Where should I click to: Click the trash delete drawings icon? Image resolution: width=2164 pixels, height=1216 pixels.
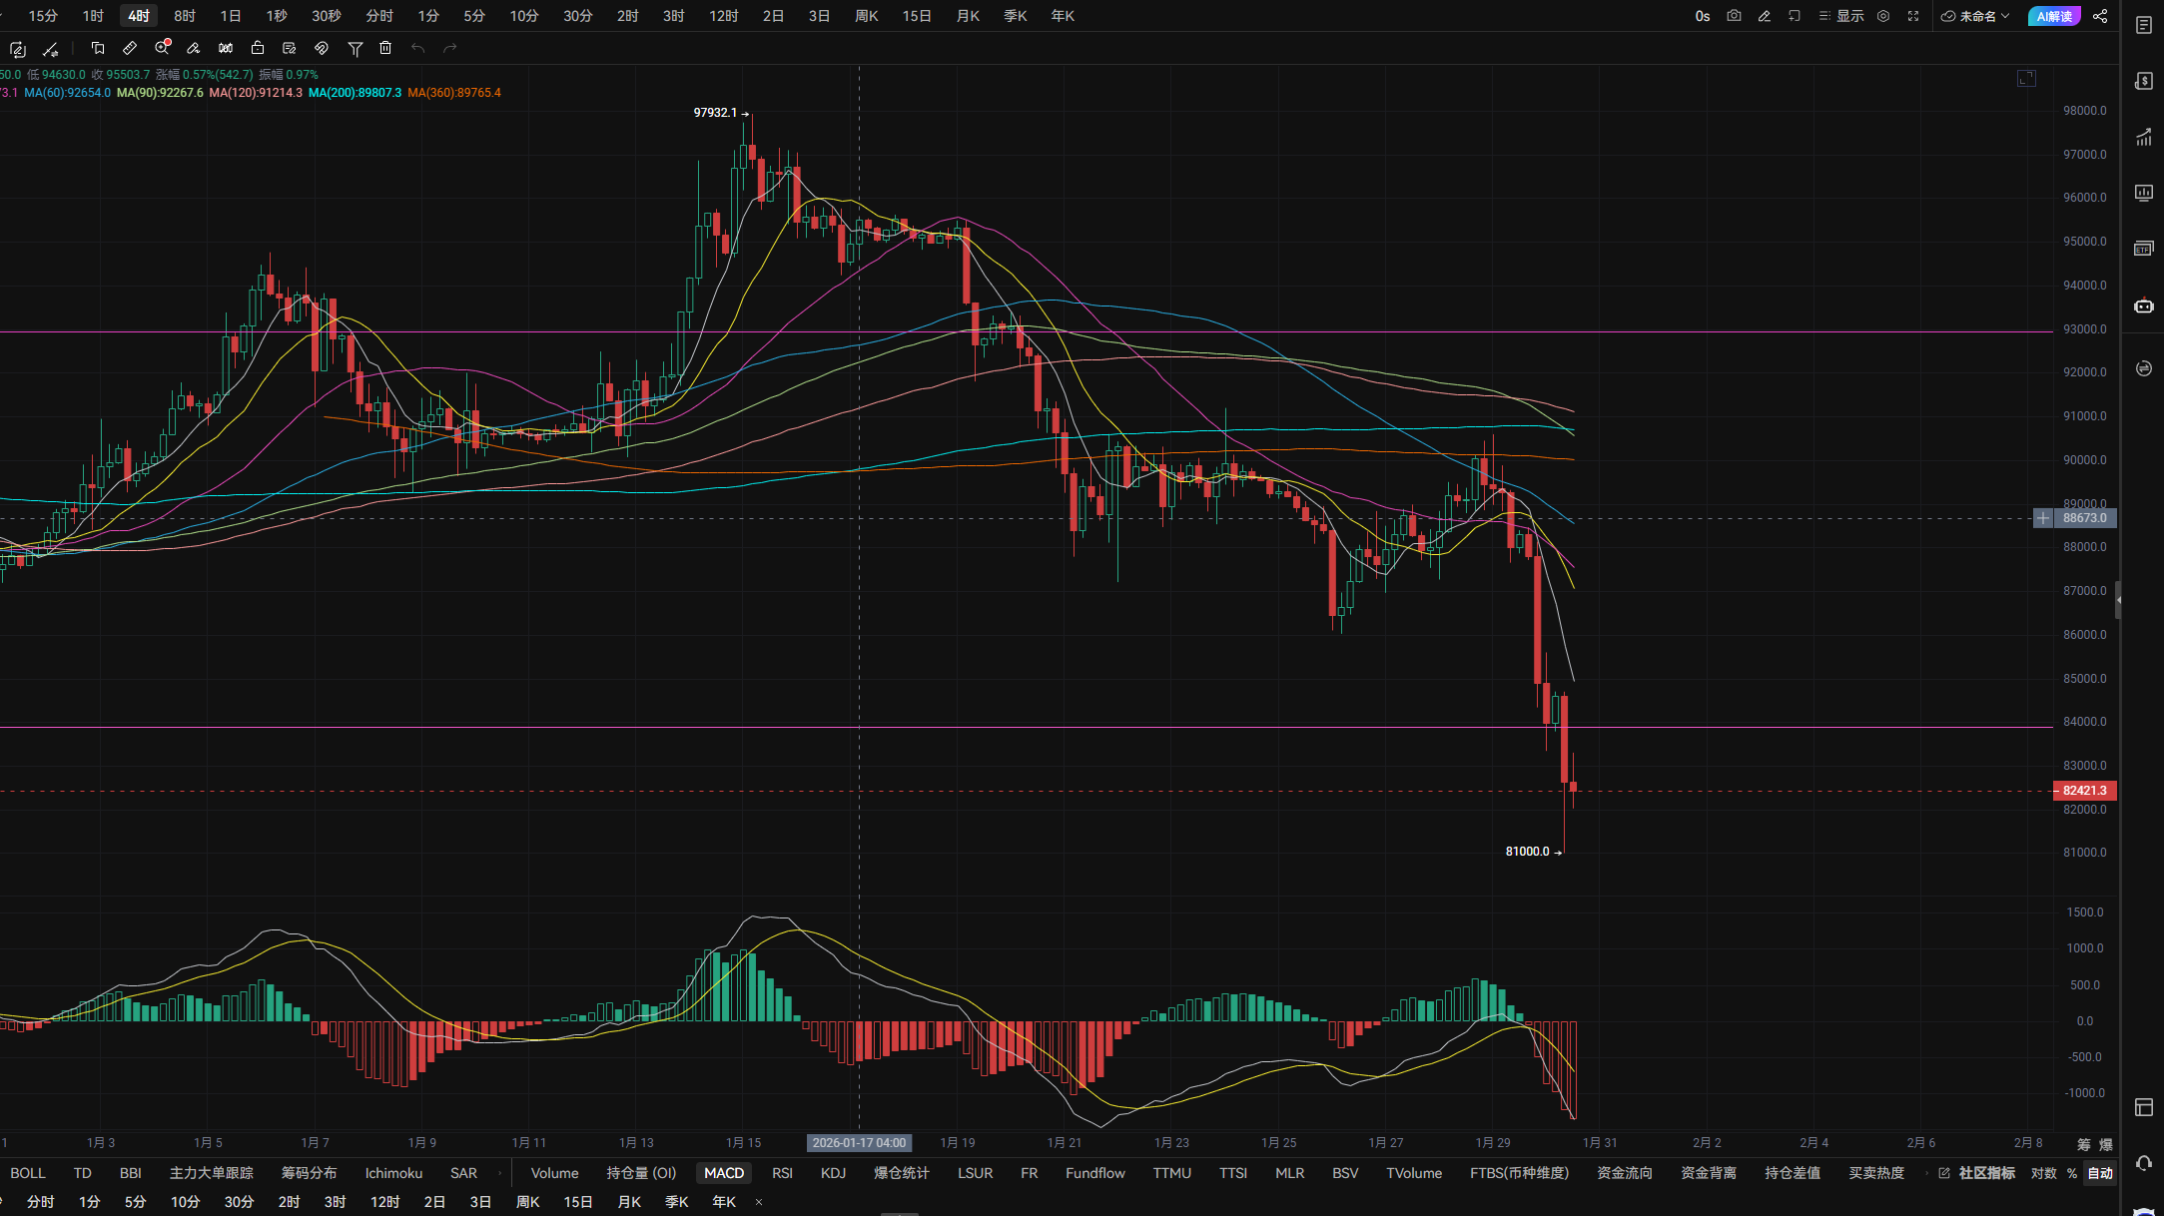click(385, 48)
